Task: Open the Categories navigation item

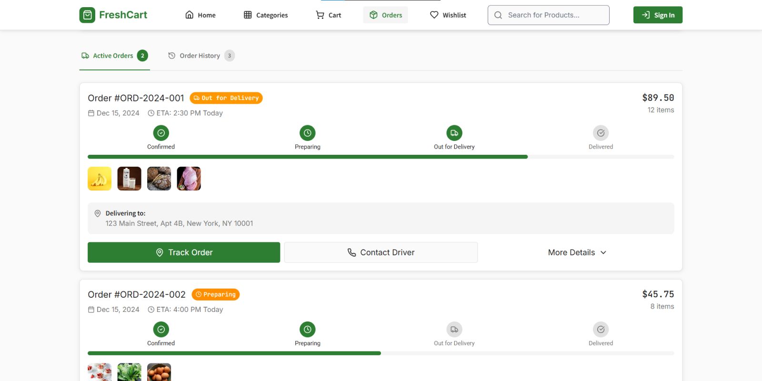Action: click(266, 15)
